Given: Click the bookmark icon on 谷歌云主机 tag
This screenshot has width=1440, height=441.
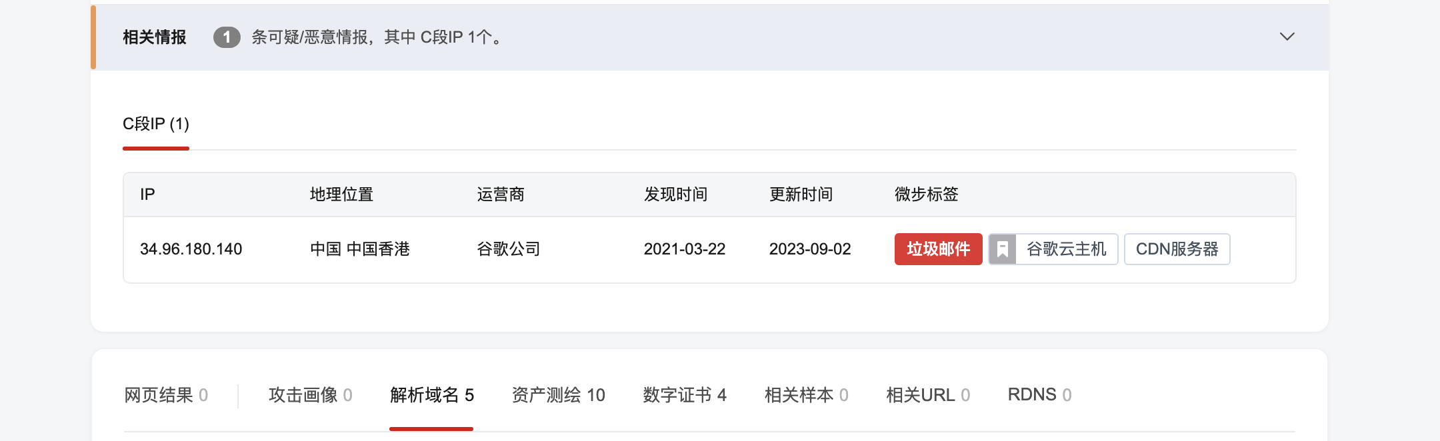Looking at the screenshot, I should (x=1002, y=249).
